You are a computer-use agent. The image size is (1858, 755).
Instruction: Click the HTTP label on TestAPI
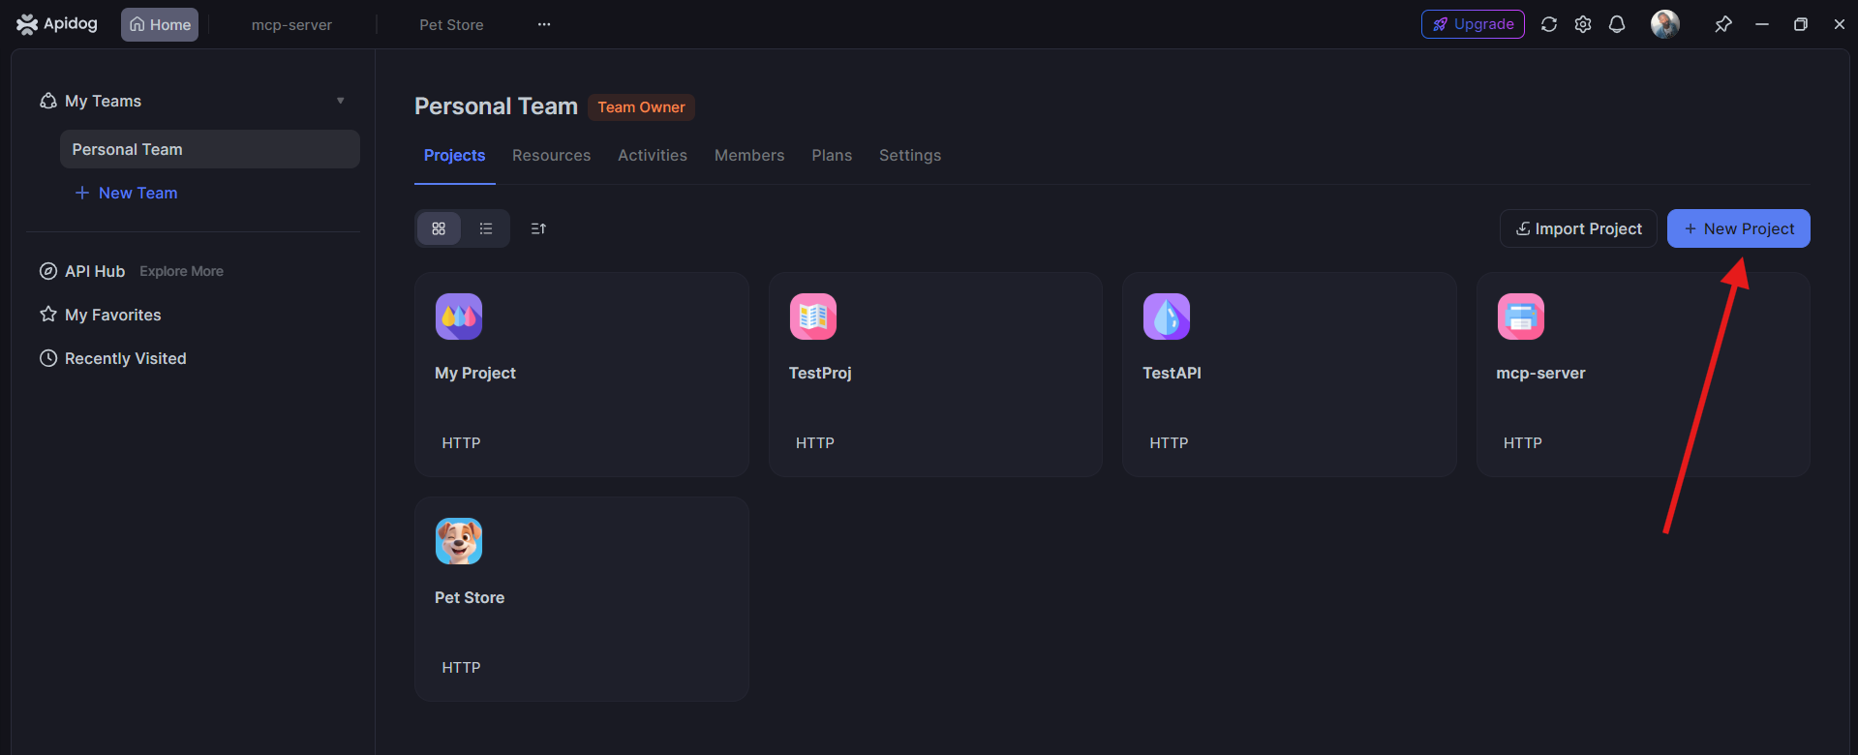[x=1169, y=442]
